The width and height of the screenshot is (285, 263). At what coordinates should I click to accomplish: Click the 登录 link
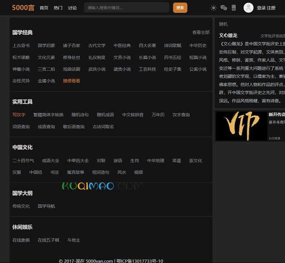click(x=261, y=8)
